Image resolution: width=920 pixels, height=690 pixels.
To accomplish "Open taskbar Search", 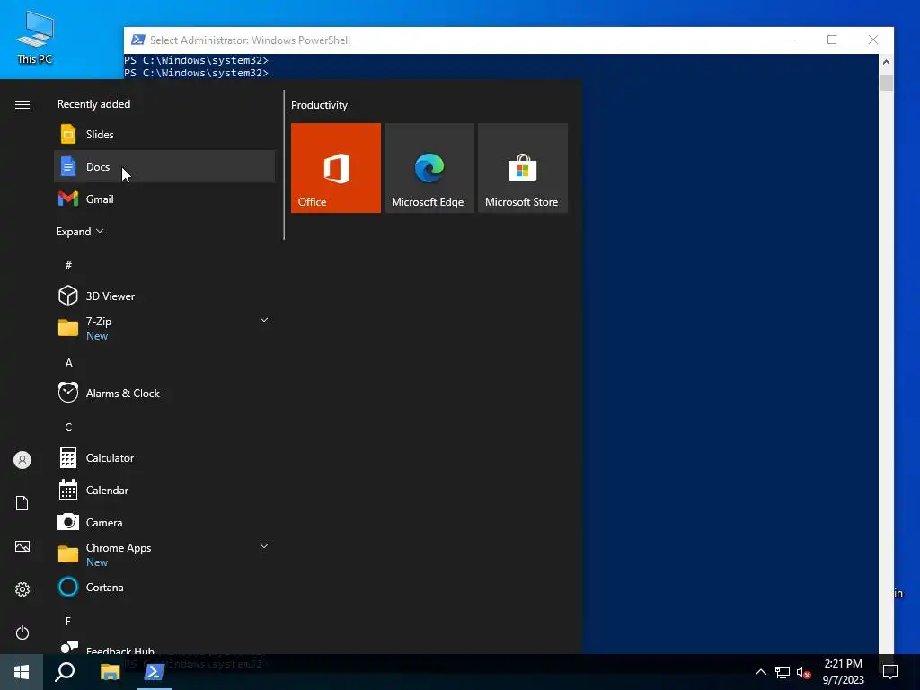I will pos(65,672).
